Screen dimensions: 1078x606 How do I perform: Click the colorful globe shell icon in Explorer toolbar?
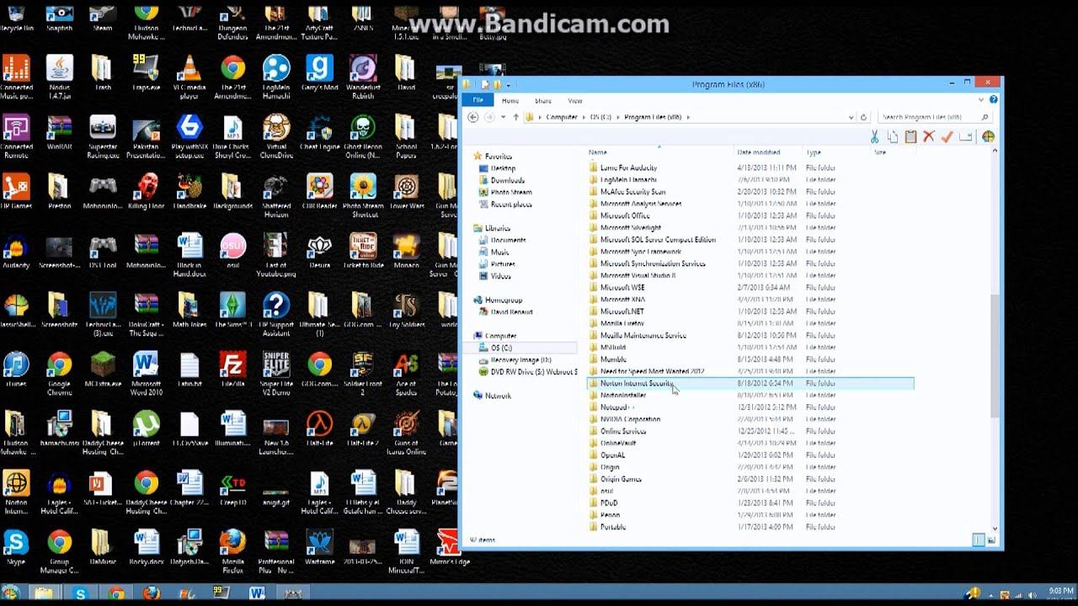point(988,136)
